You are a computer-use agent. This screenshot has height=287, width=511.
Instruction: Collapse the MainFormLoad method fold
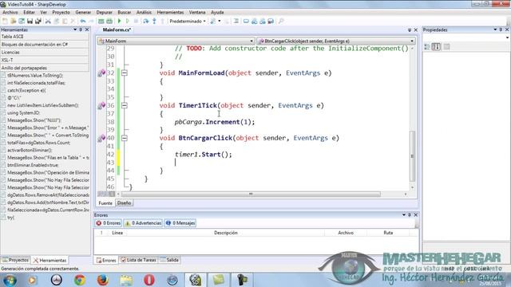[125, 73]
